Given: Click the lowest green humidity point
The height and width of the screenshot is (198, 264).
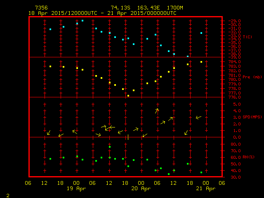Looking at the screenshot, I should pos(169,174).
